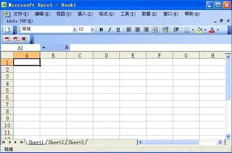Jump to last sheet tab arrow
Viewport: 232px width, 153px height.
tap(22, 142)
